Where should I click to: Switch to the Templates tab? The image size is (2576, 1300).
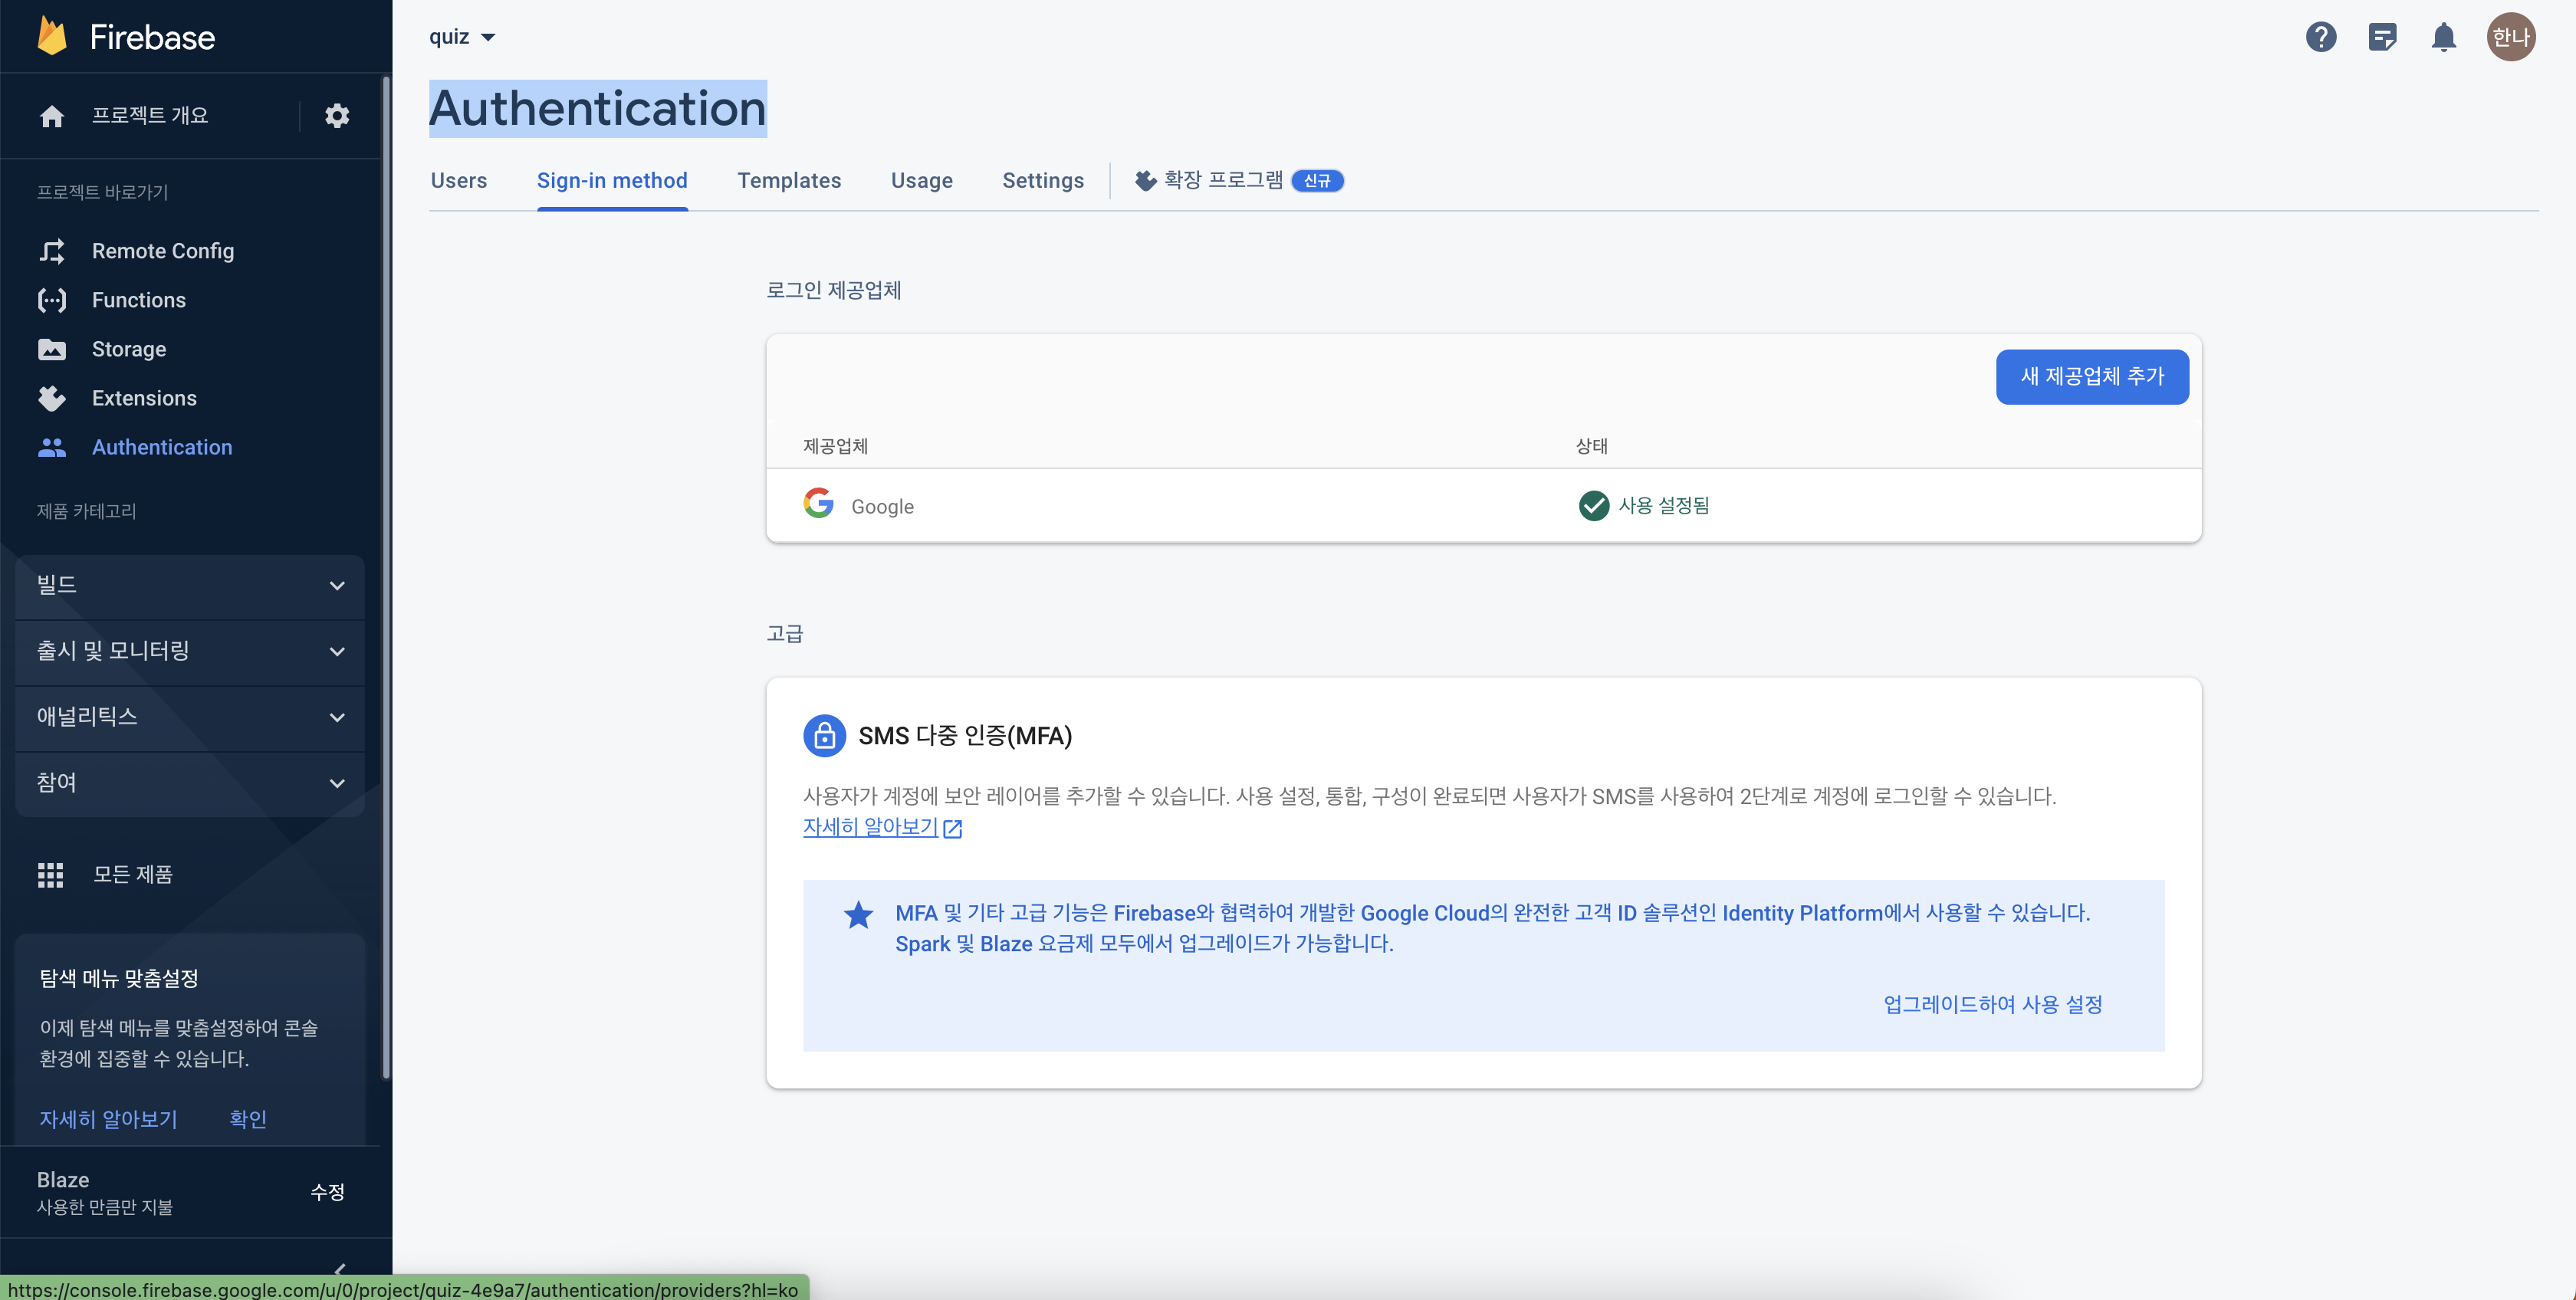[789, 181]
